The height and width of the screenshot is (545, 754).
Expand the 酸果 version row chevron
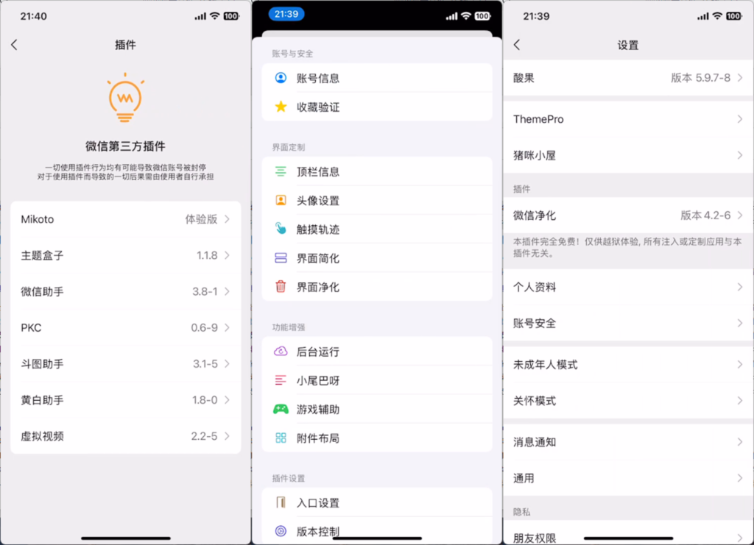[x=740, y=78]
